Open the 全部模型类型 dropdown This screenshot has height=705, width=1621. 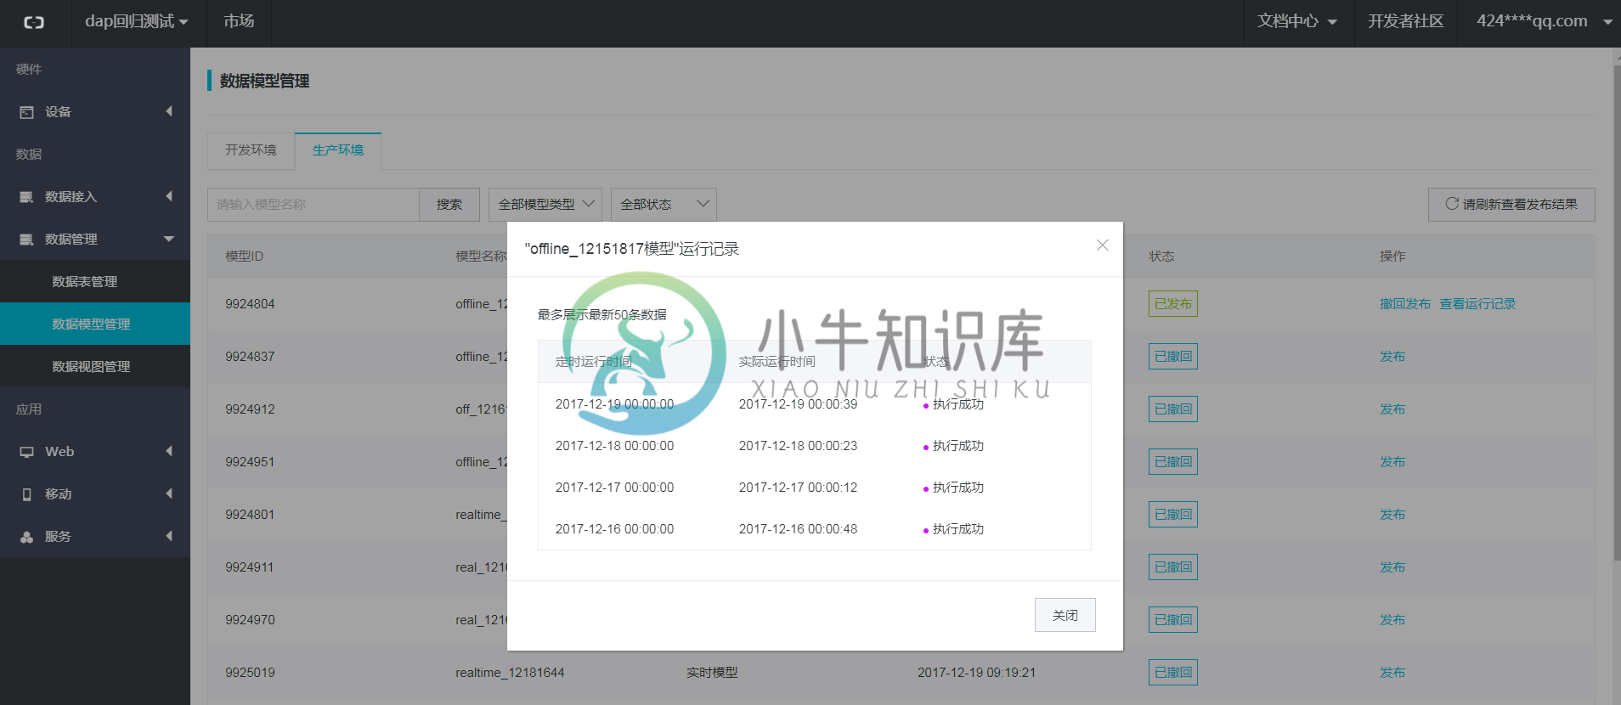(x=545, y=205)
